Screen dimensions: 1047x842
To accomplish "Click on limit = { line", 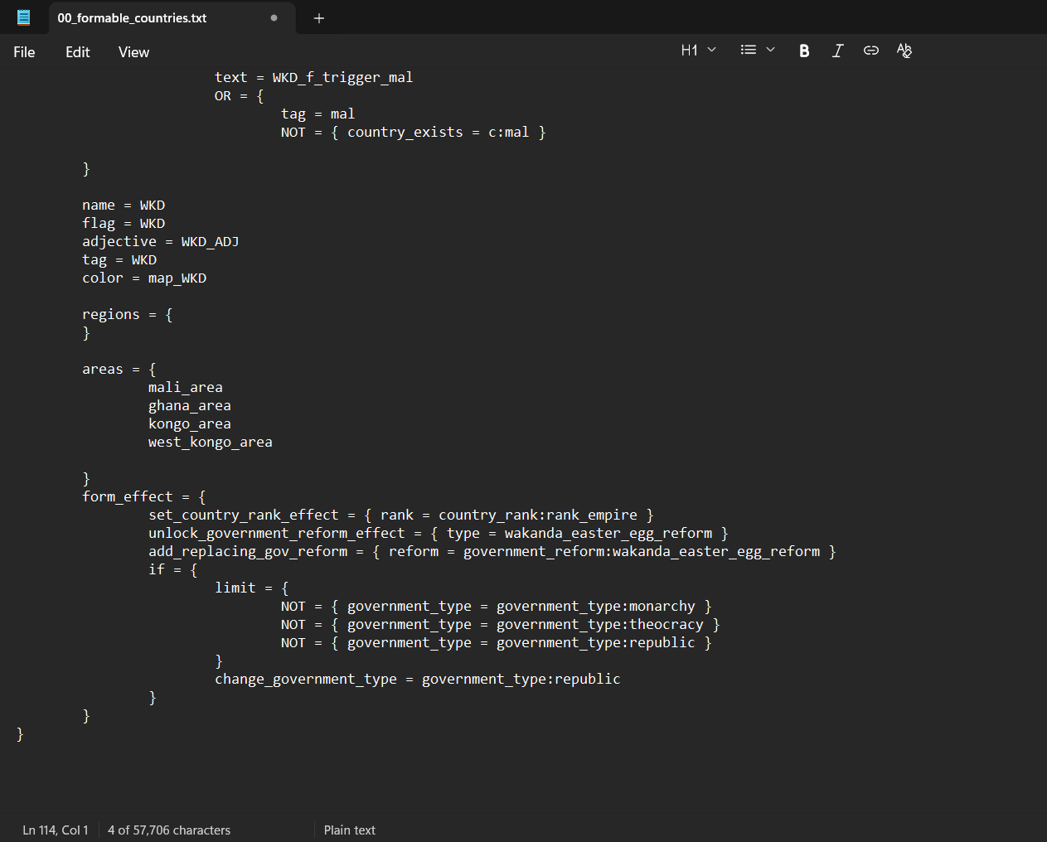I will [x=252, y=588].
